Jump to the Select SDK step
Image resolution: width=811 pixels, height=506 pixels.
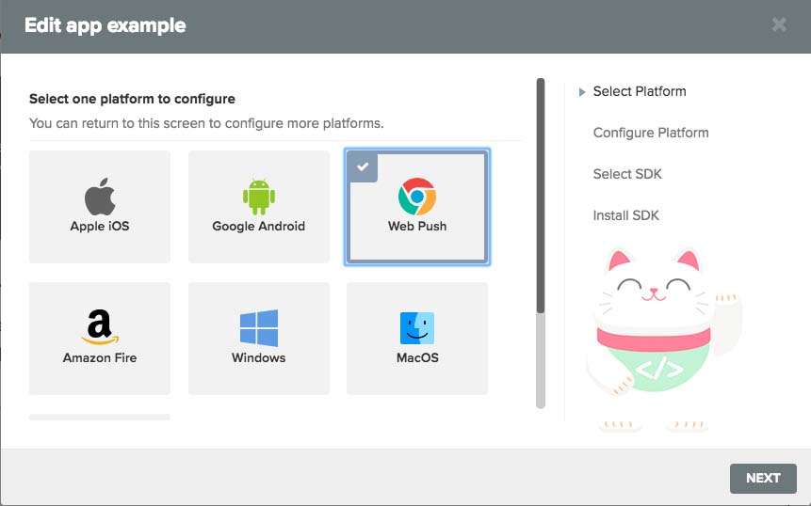point(627,174)
